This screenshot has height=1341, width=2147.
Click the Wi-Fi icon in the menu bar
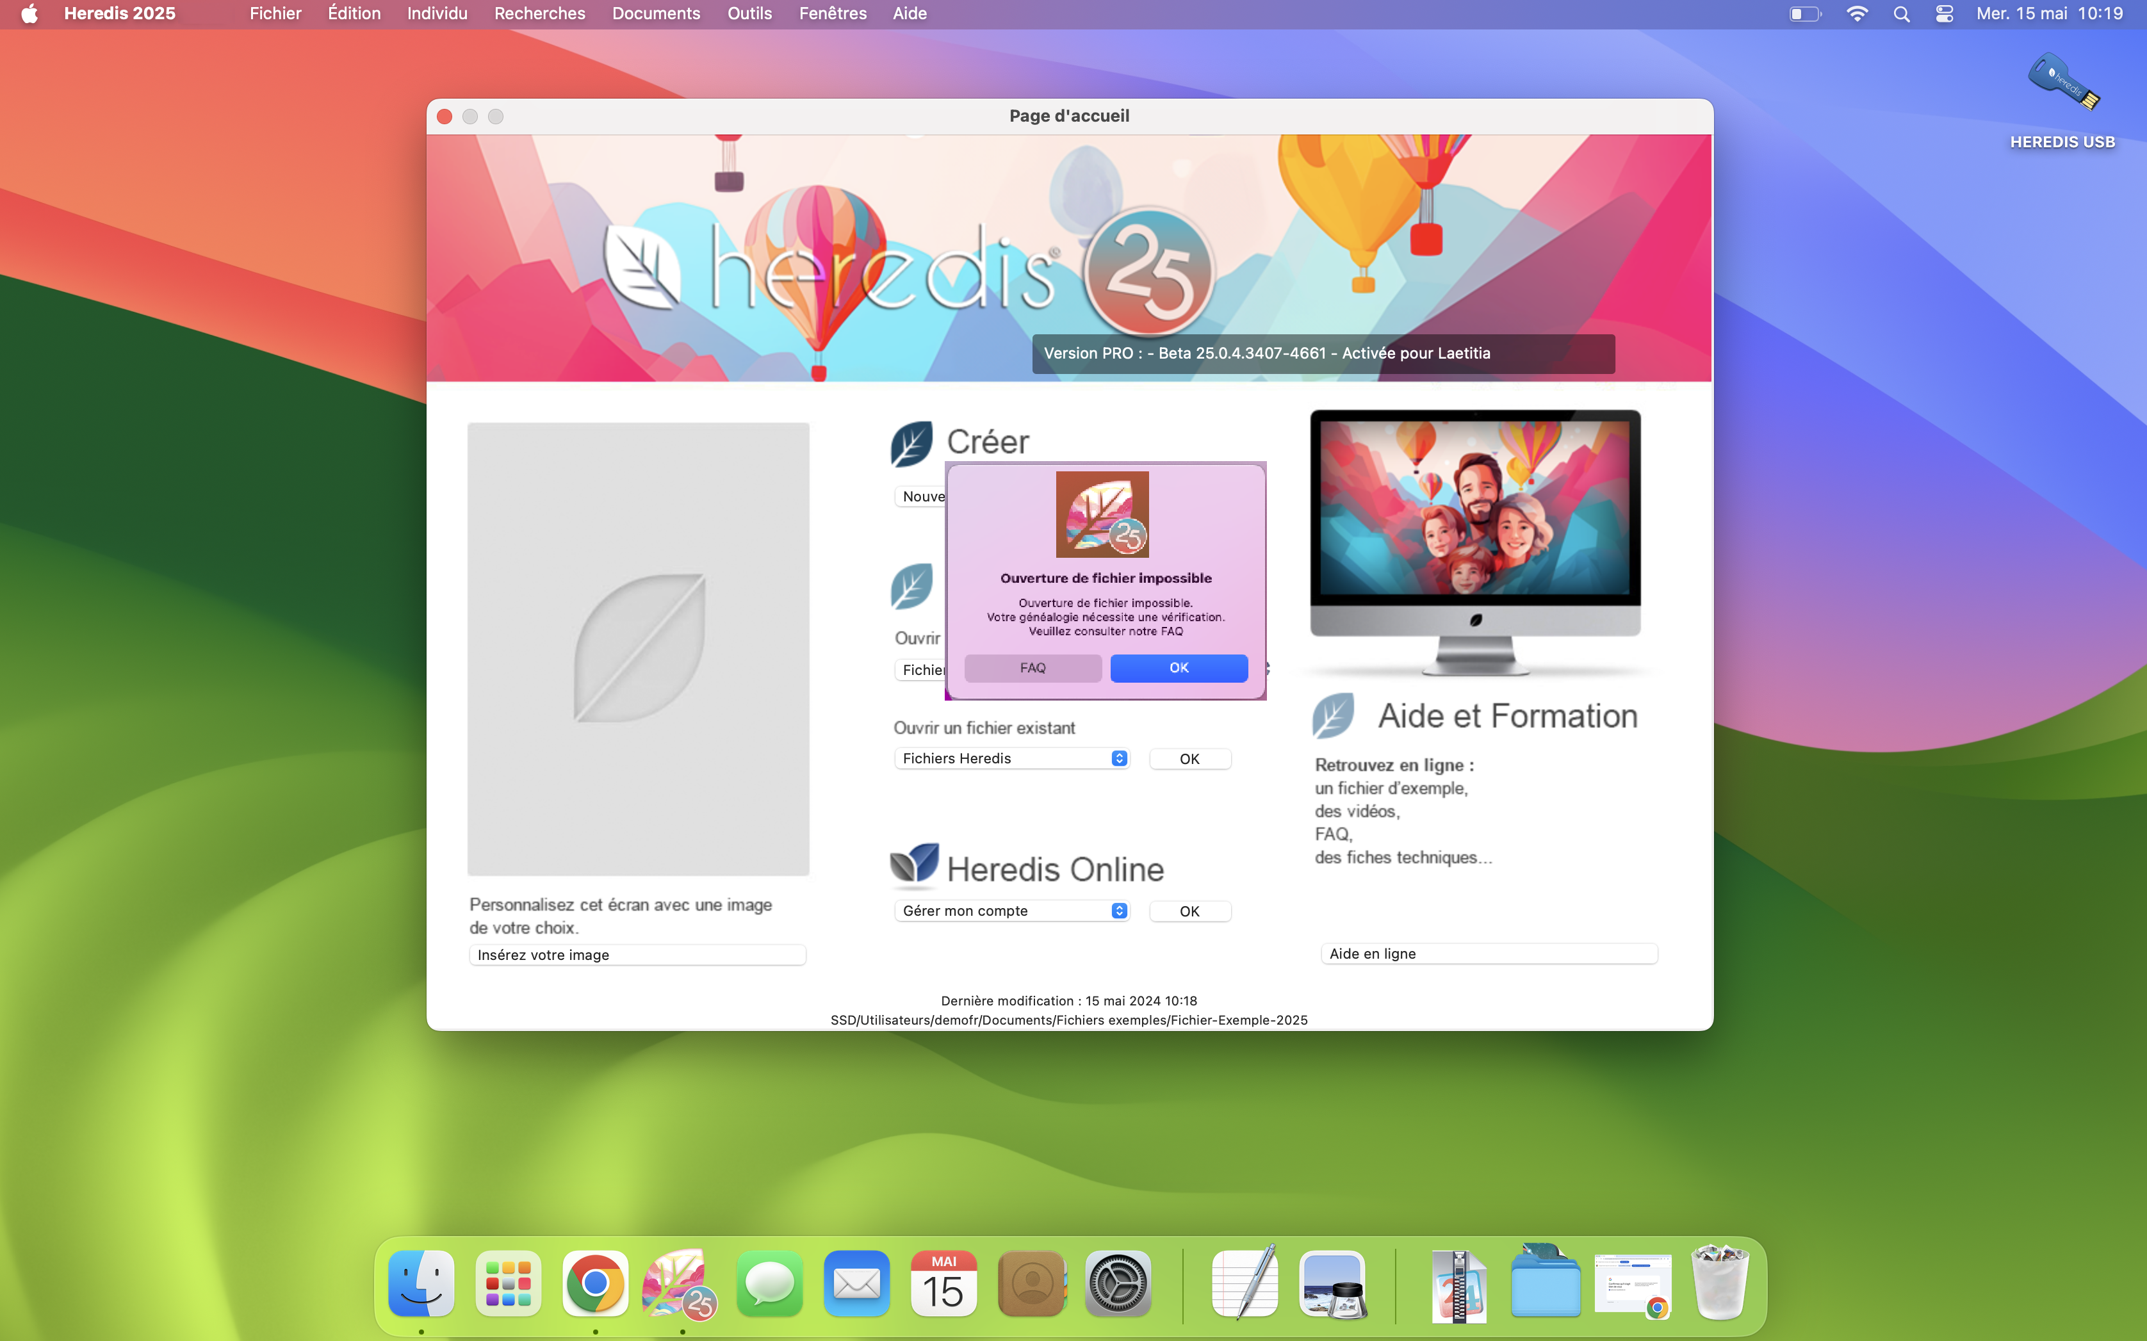pyautogui.click(x=1858, y=13)
